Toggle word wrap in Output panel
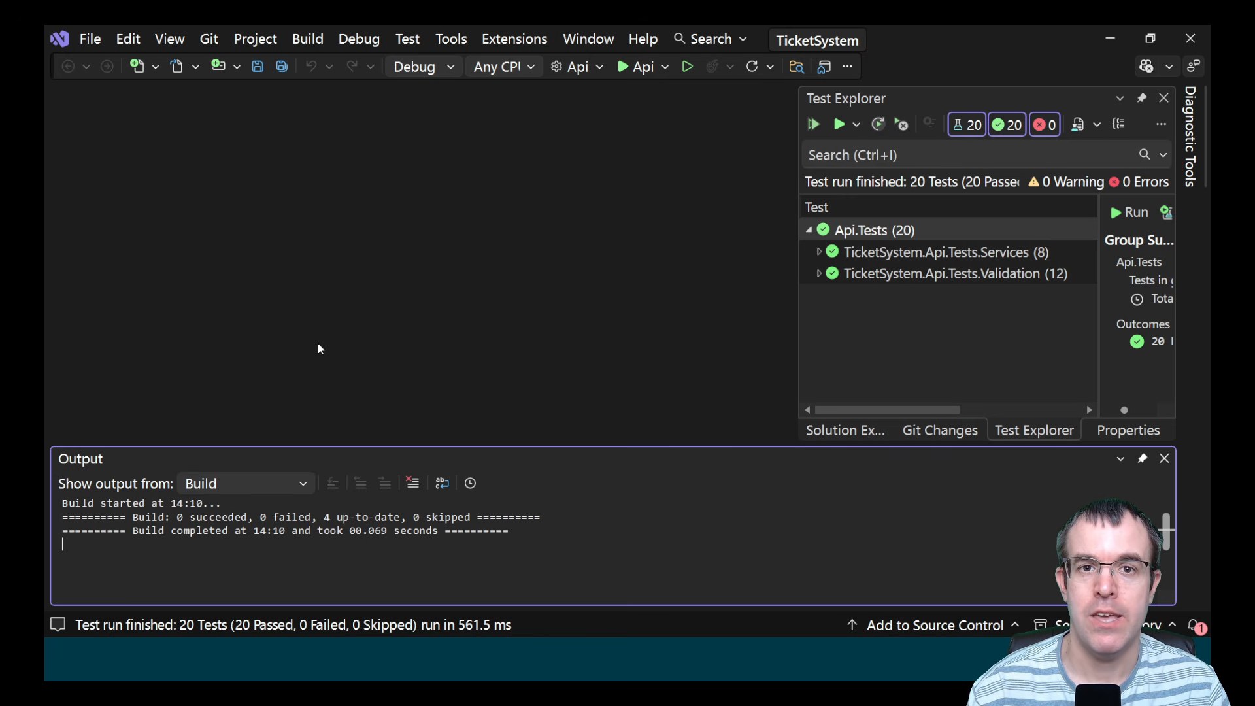 tap(443, 483)
